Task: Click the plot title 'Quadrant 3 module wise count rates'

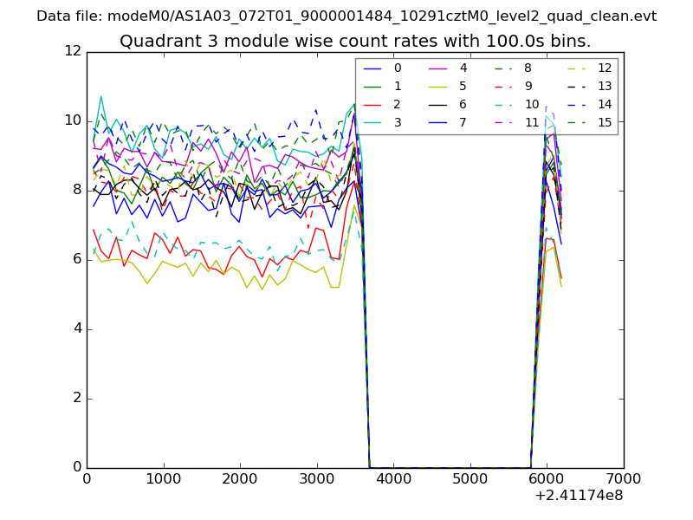Action: pos(355,41)
